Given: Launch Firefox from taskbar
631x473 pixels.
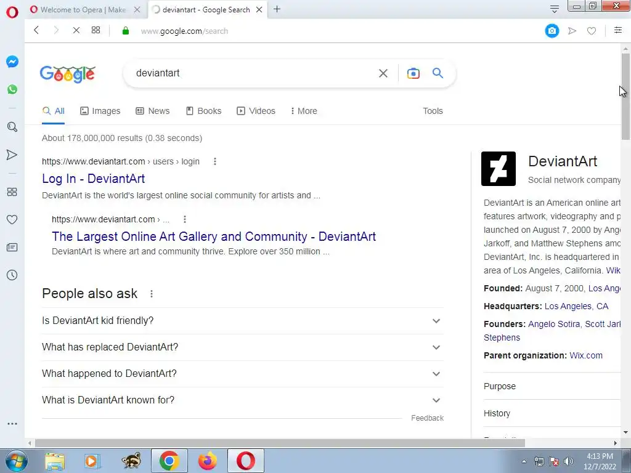Looking at the screenshot, I should [208, 461].
